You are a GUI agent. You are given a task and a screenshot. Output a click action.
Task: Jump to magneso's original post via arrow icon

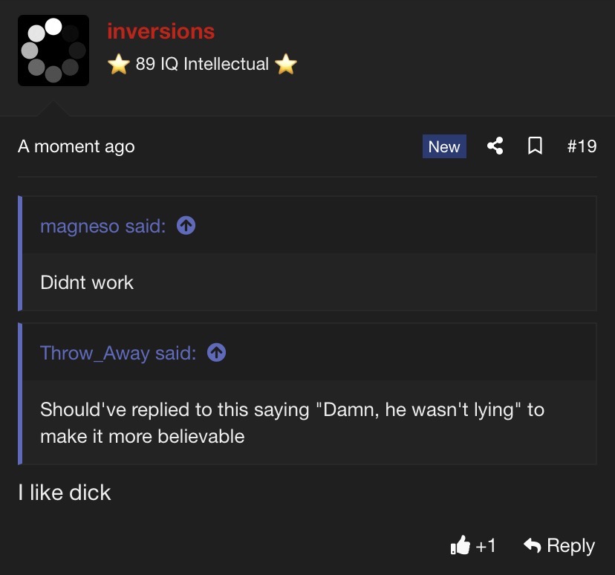186,226
